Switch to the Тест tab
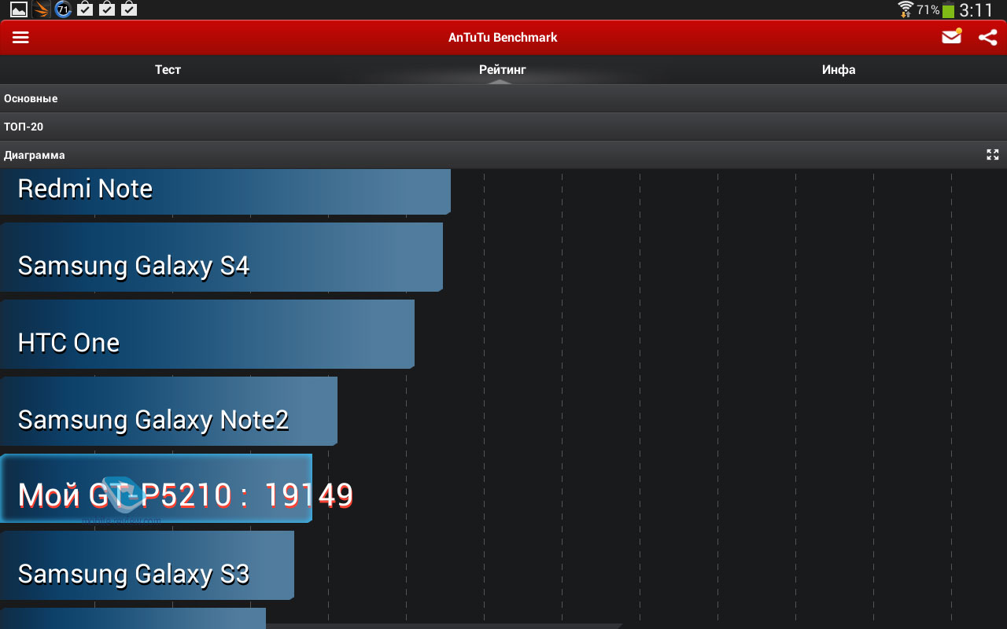 (168, 70)
